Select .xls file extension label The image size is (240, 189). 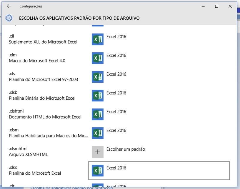tap(12, 74)
